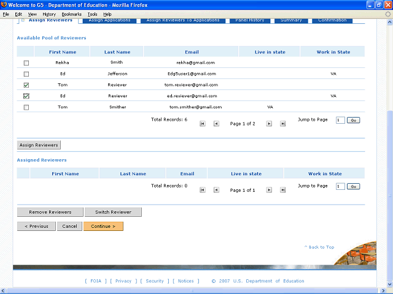Check the box for Rekha Smith

(26, 63)
